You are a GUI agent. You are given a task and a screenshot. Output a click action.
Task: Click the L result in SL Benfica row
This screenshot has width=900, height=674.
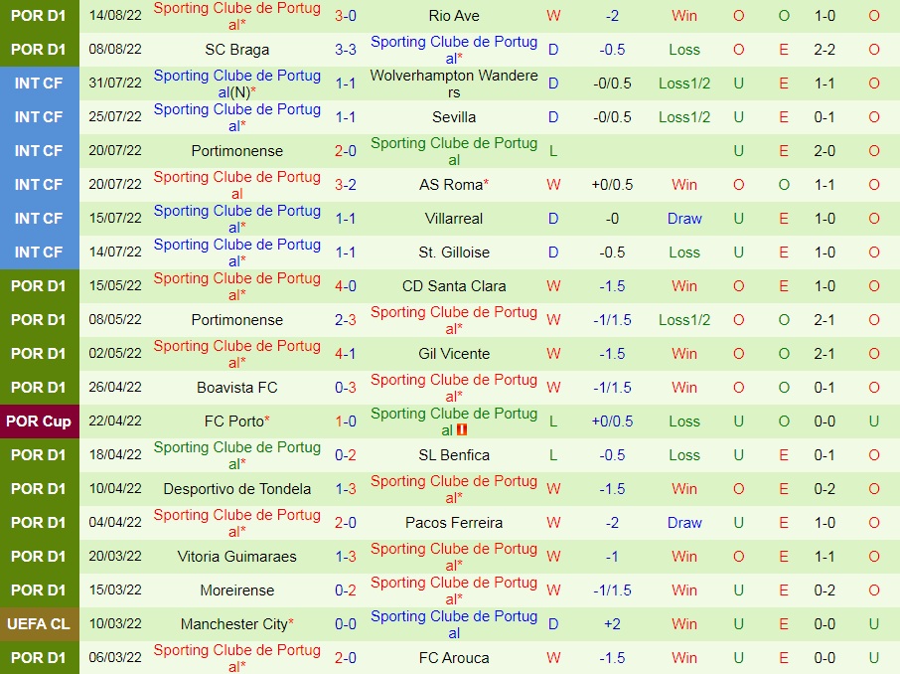[553, 455]
